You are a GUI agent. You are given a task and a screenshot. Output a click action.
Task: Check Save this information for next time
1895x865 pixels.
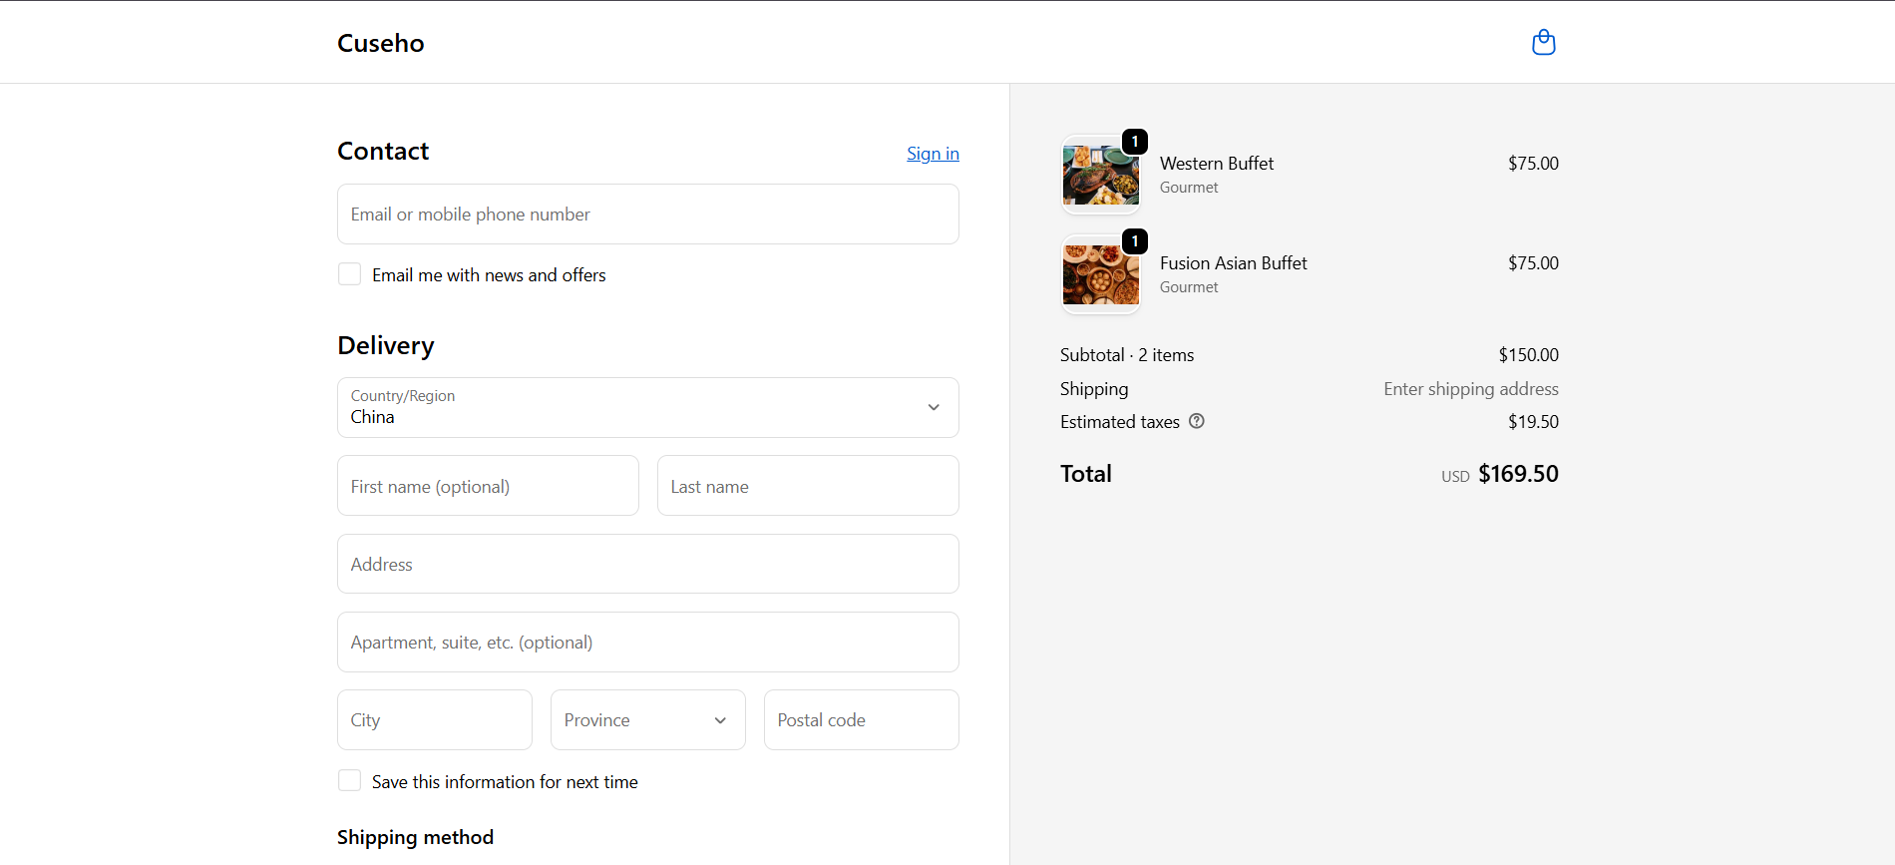click(x=349, y=781)
